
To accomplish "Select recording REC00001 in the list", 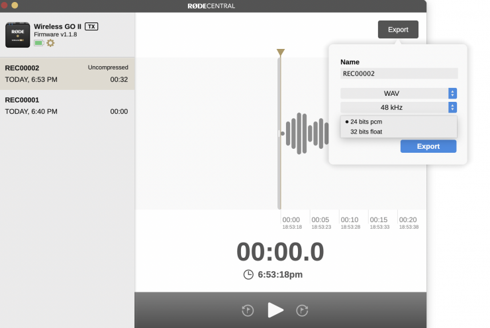I will pyautogui.click(x=66, y=106).
